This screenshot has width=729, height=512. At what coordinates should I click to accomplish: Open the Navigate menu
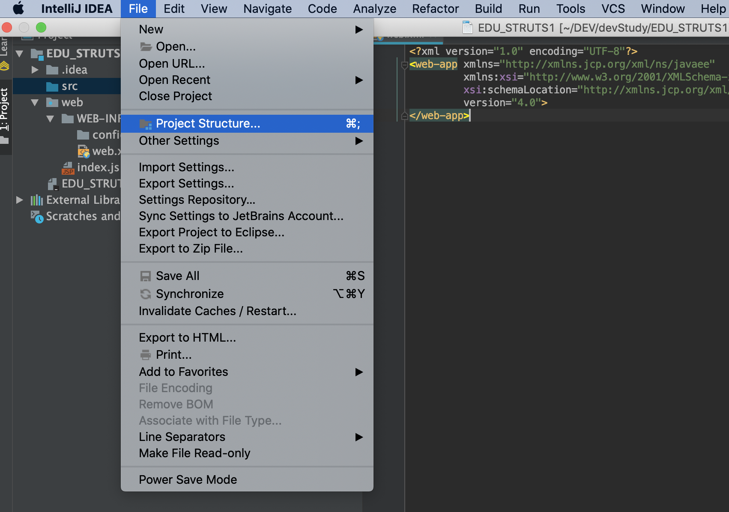click(x=267, y=9)
